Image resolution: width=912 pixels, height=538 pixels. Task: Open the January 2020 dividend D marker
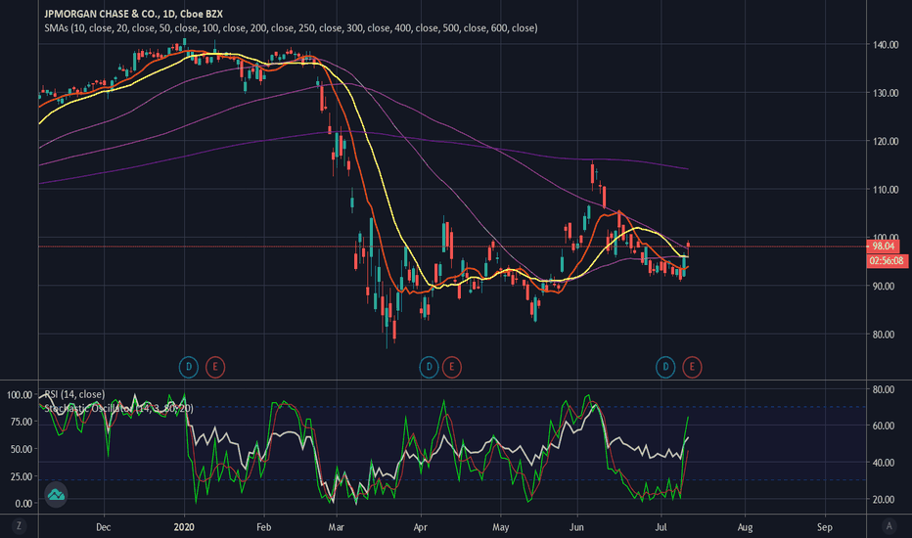tap(189, 367)
